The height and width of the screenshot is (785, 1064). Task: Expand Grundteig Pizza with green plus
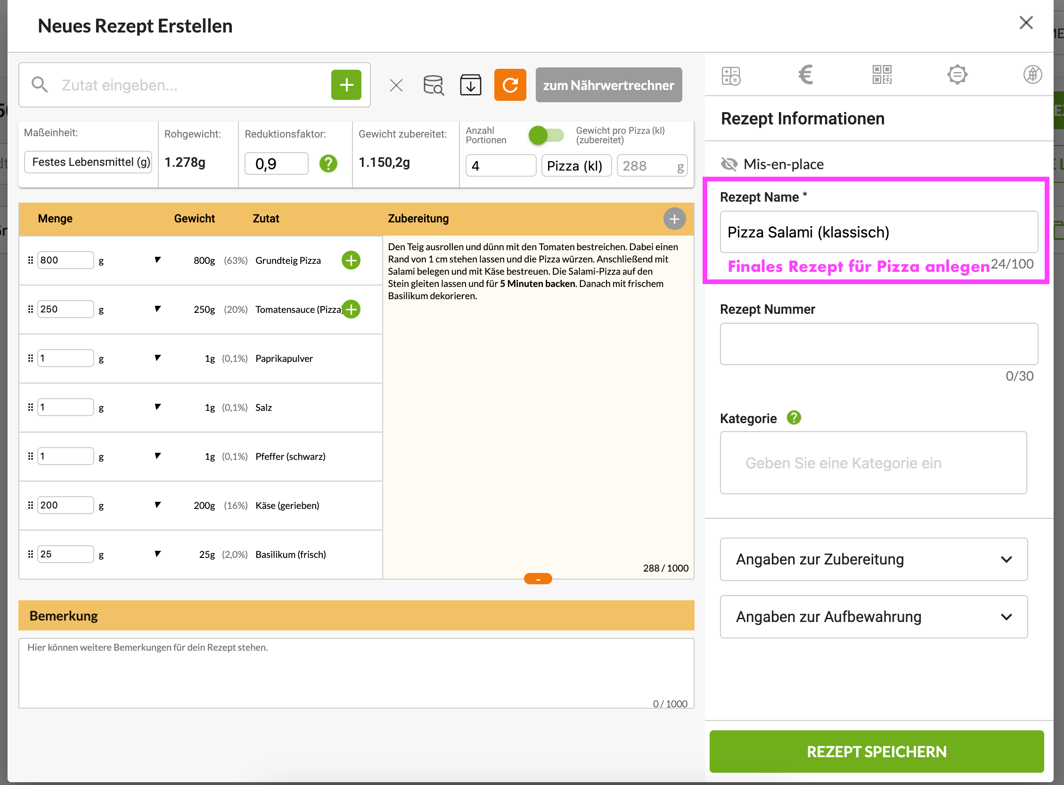pos(351,261)
